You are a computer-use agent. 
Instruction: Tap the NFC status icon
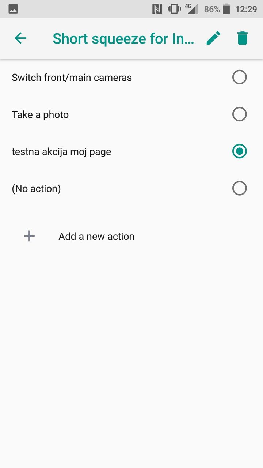pos(157,9)
